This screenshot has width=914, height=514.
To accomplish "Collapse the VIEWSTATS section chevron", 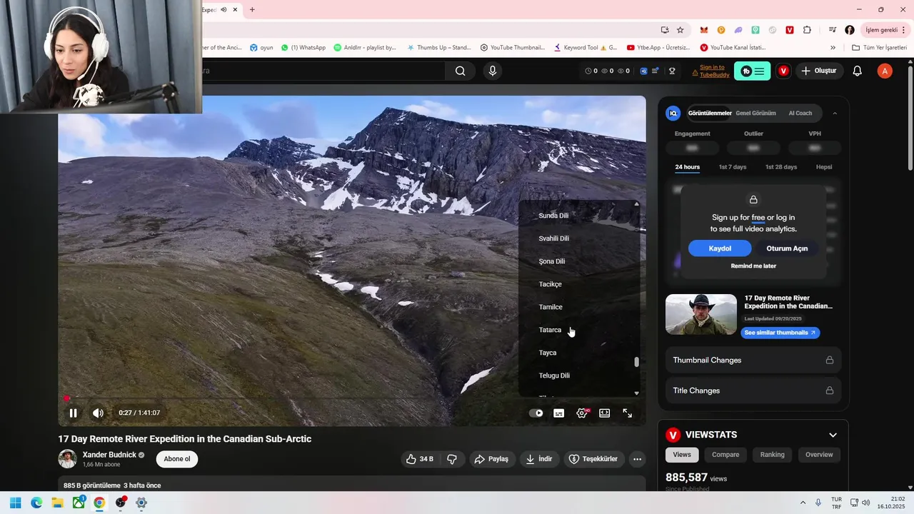I will (x=833, y=435).
